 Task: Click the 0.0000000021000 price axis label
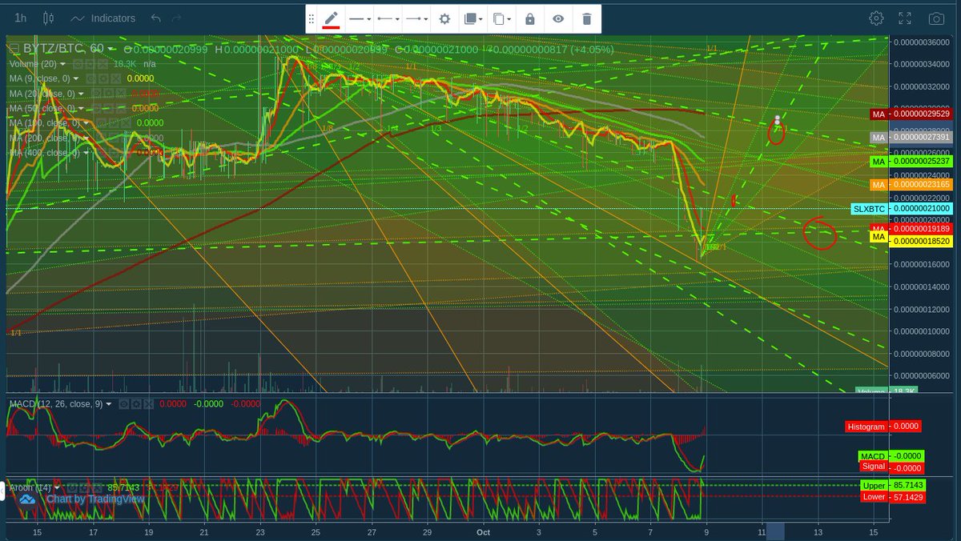coord(921,209)
